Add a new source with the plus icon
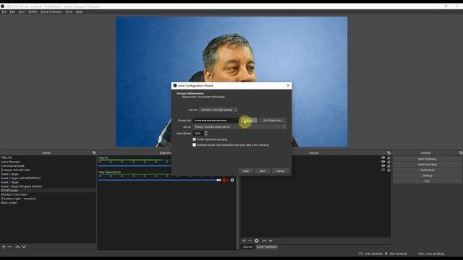This screenshot has width=463, height=260. (x=244, y=240)
